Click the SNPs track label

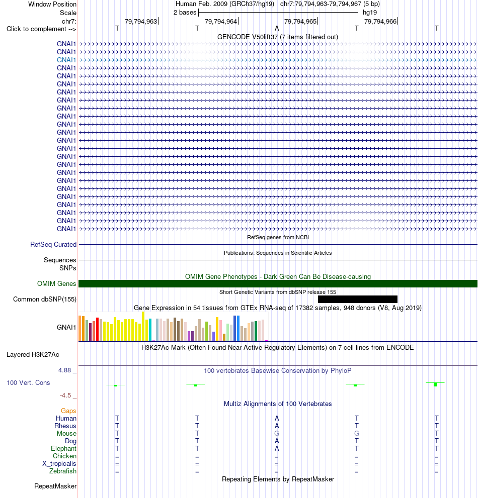(68, 268)
